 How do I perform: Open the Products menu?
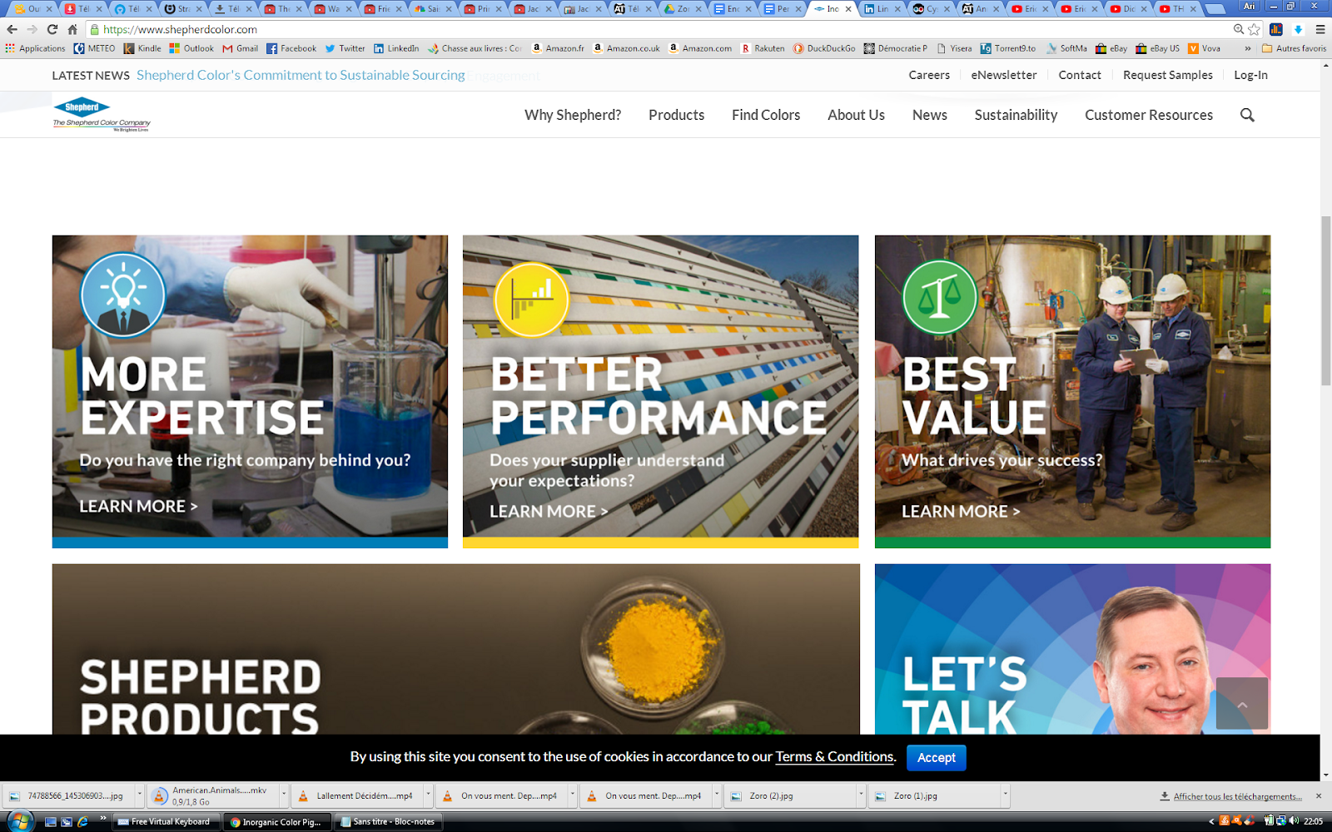click(x=676, y=115)
